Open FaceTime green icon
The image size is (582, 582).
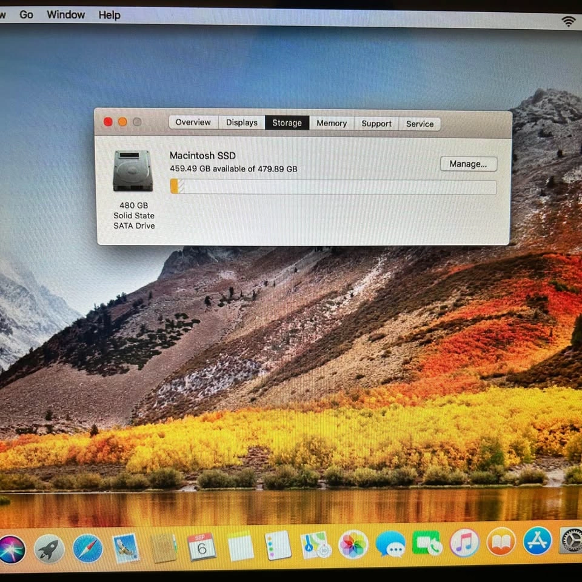427,543
